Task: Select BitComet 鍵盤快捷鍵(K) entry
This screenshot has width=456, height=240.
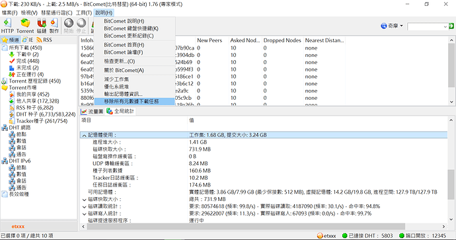Action: coord(135,28)
